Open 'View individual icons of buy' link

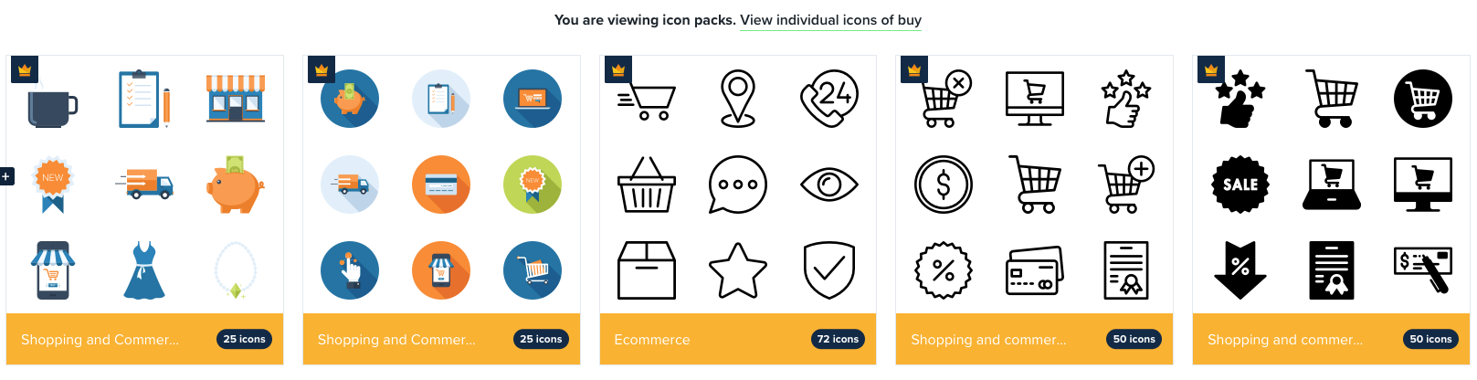click(830, 20)
